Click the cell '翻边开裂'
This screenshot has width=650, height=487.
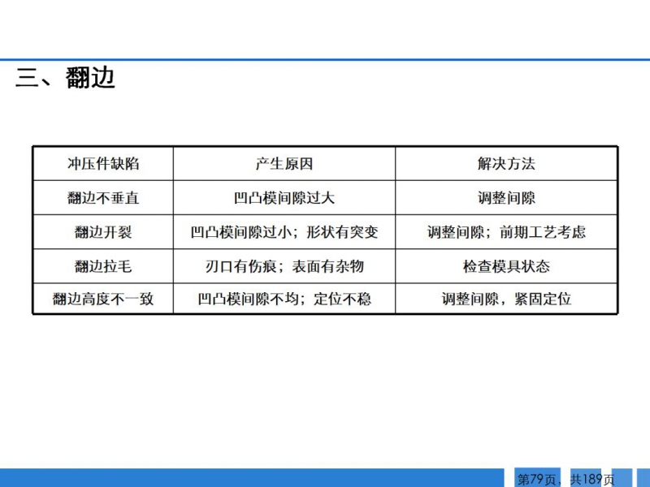click(103, 232)
